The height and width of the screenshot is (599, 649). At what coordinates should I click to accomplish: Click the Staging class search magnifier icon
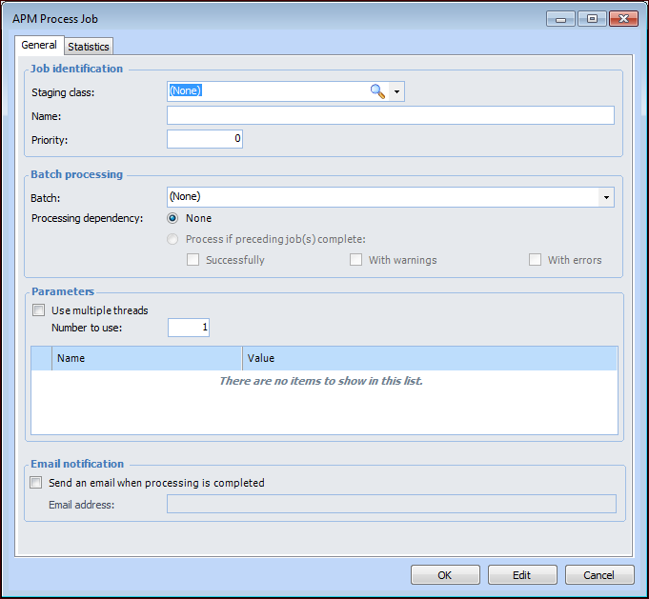pos(377,91)
